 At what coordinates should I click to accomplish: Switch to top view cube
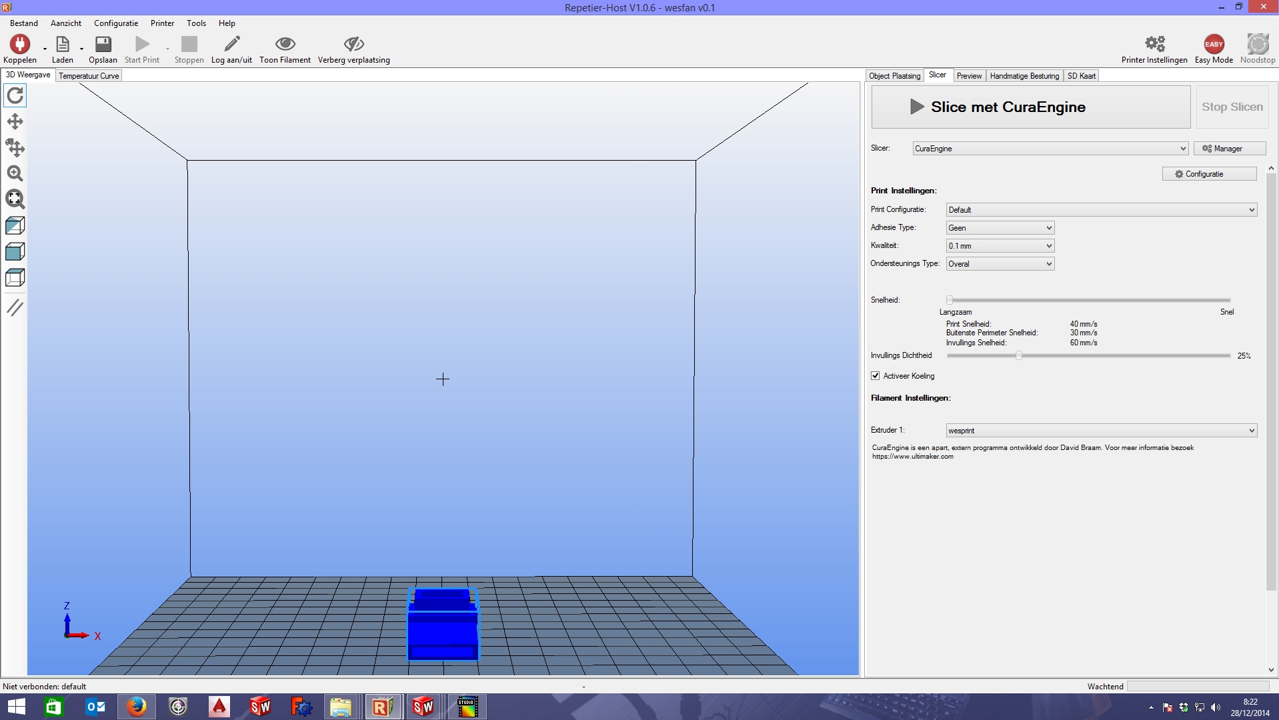point(15,277)
